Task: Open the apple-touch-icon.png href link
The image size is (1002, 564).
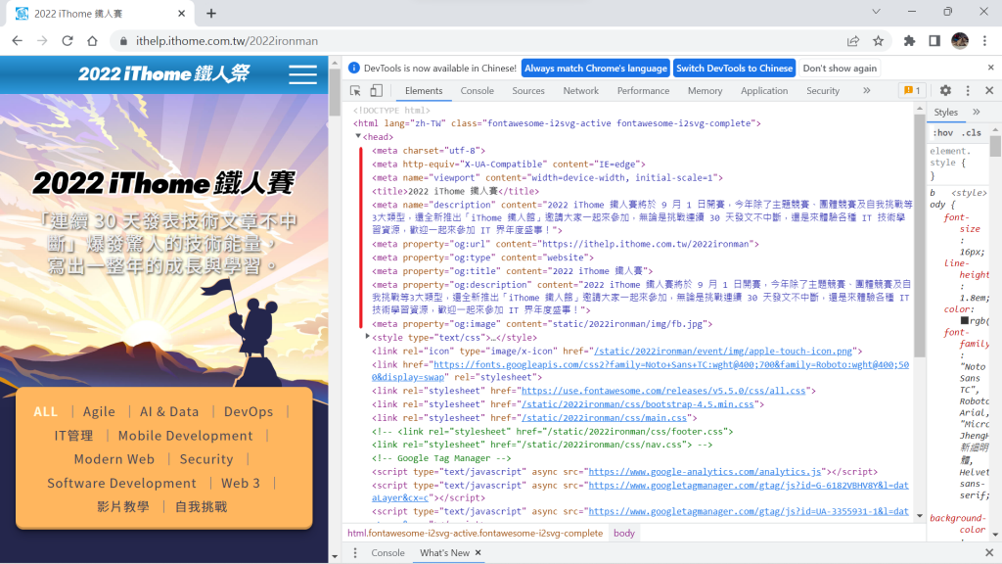Action: (x=723, y=351)
